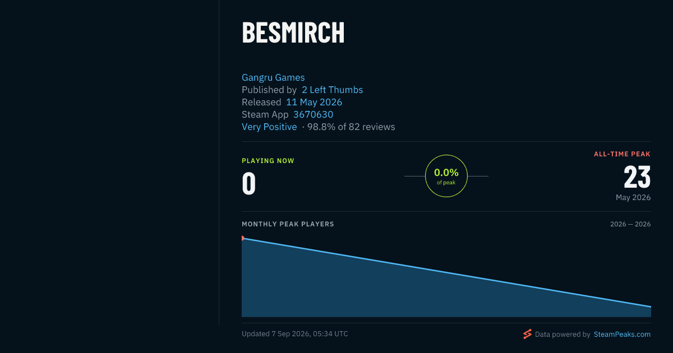The image size is (673, 353).
Task: Click the 0.0% of peak circle
Action: click(x=446, y=176)
